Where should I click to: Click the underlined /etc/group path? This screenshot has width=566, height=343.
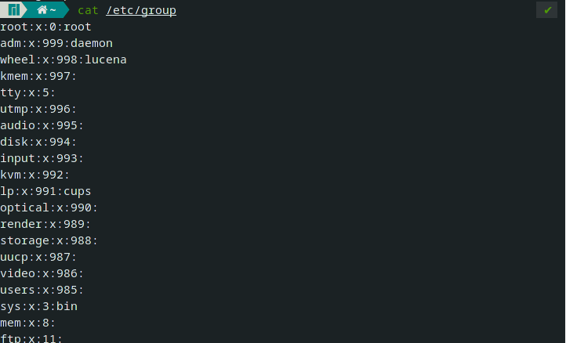(141, 11)
